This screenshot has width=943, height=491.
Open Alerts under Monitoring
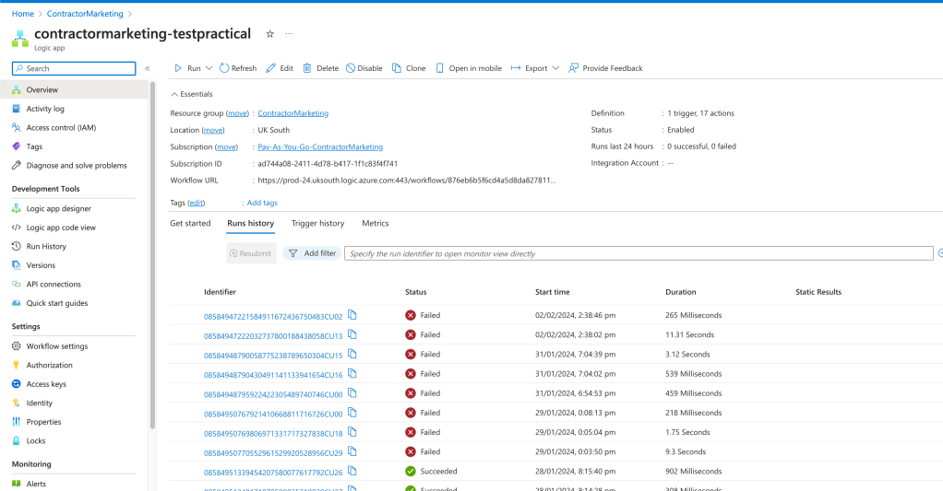pos(35,484)
